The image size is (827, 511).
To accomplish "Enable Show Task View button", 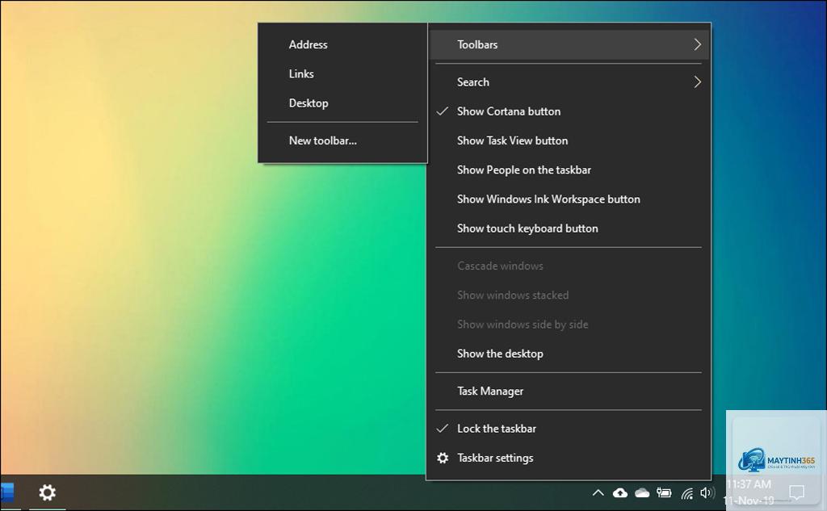I will coord(569,140).
